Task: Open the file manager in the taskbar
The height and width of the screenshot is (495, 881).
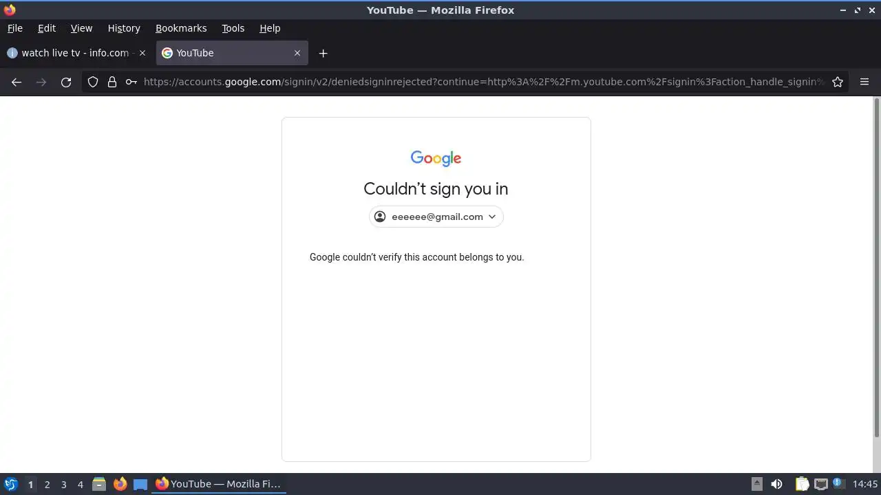Action: (x=99, y=484)
